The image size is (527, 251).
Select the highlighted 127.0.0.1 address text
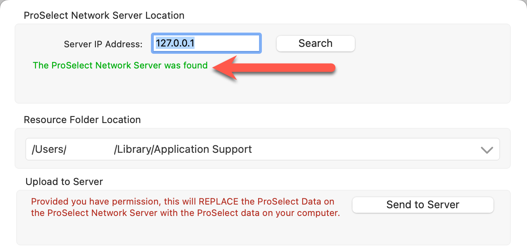175,43
